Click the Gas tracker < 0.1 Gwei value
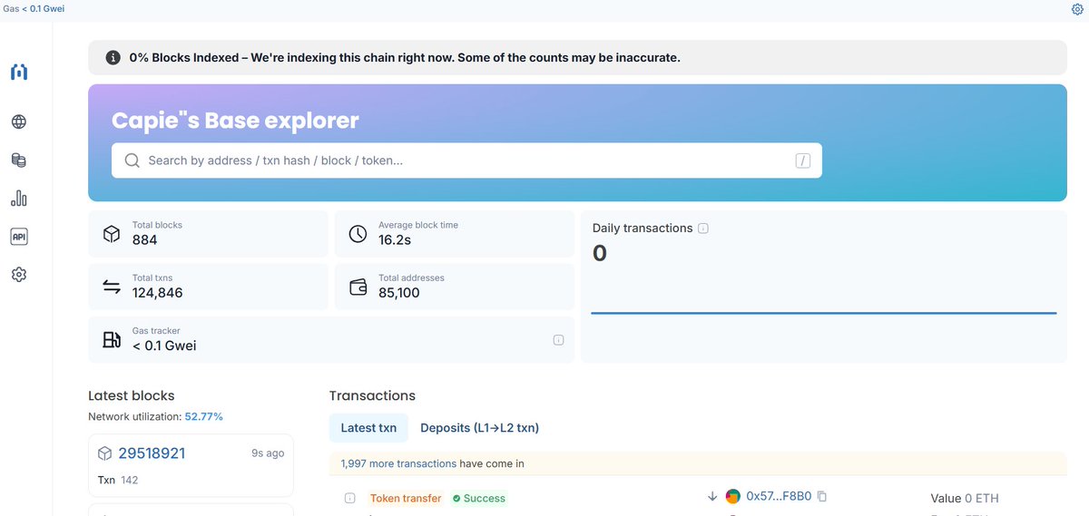Screen dimensions: 1089x516 [x=164, y=346]
